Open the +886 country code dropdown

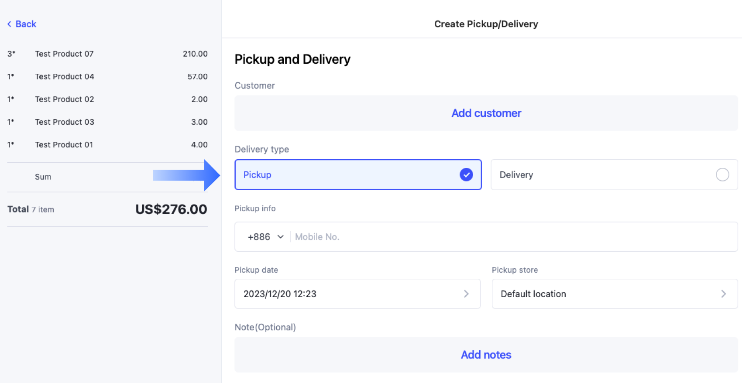coord(265,237)
